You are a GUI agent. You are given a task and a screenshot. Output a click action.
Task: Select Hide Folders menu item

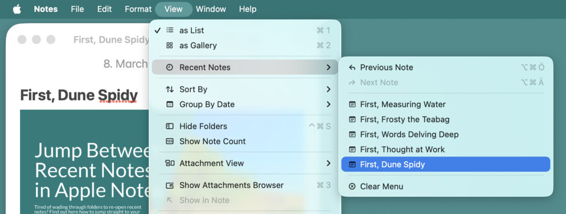click(x=245, y=126)
